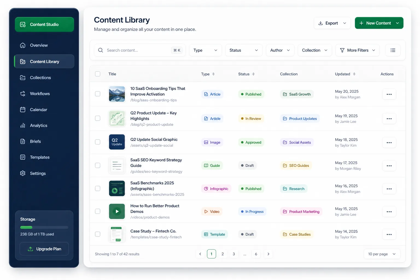This screenshot has height=280, width=420.
Task: Go to next page with right arrow
Action: pos(268,254)
